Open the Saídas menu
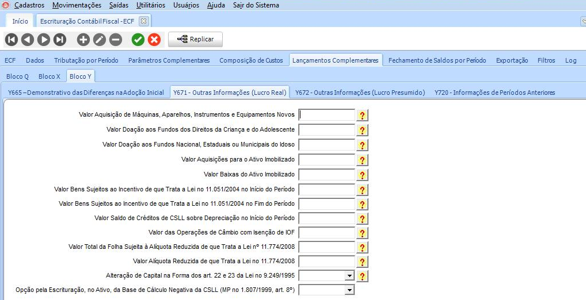 [119, 5]
